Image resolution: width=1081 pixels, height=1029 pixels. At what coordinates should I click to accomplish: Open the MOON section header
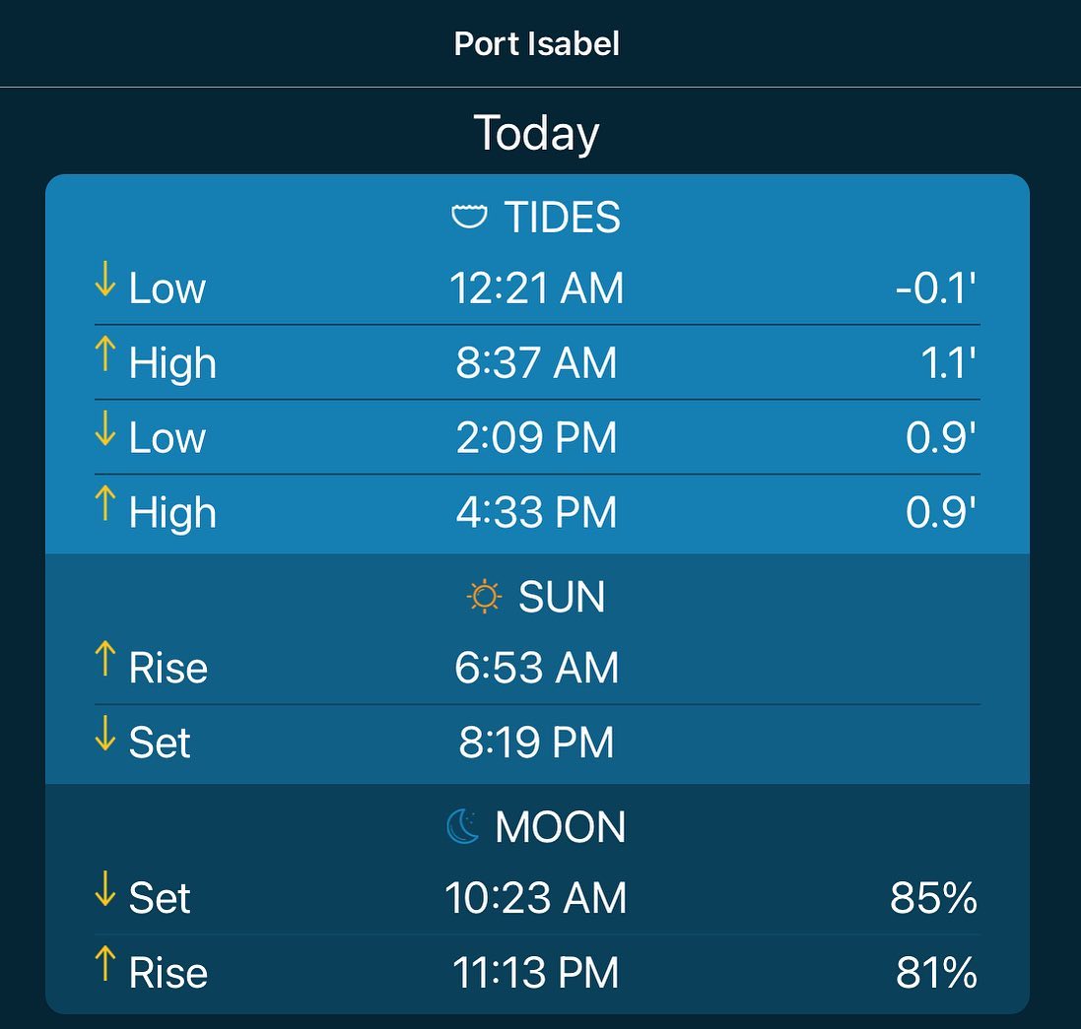(536, 826)
